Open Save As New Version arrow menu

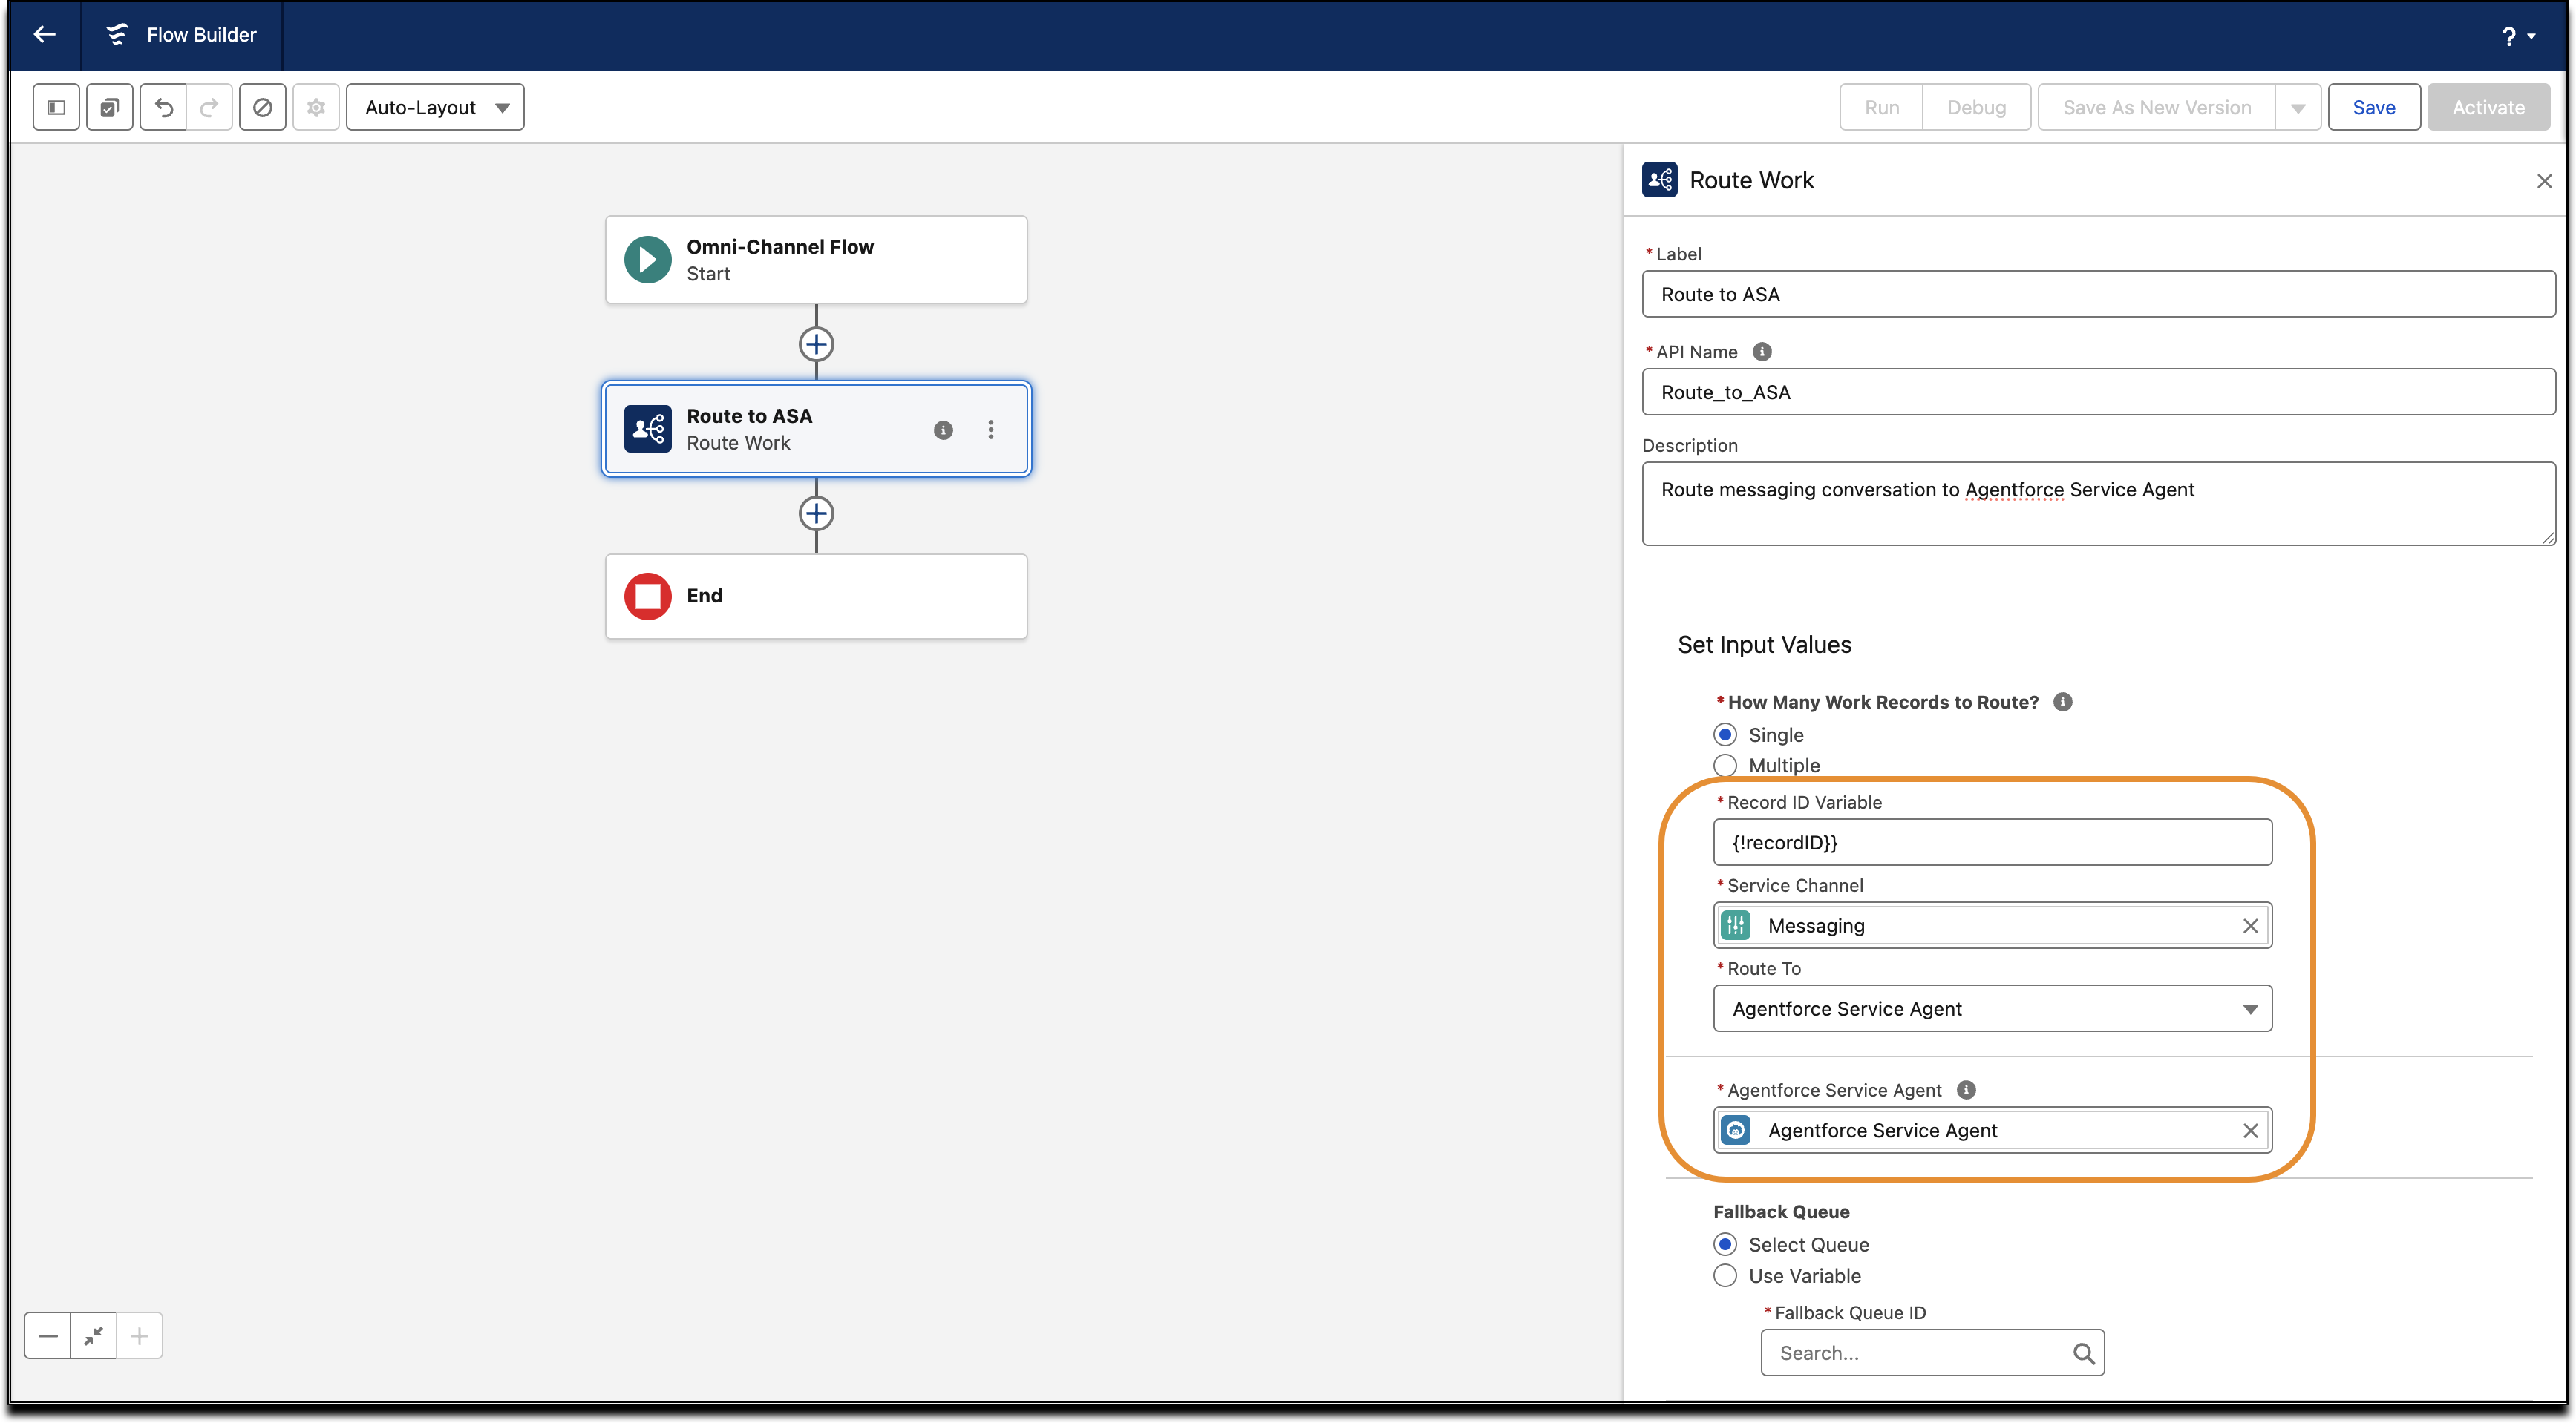click(x=2297, y=107)
